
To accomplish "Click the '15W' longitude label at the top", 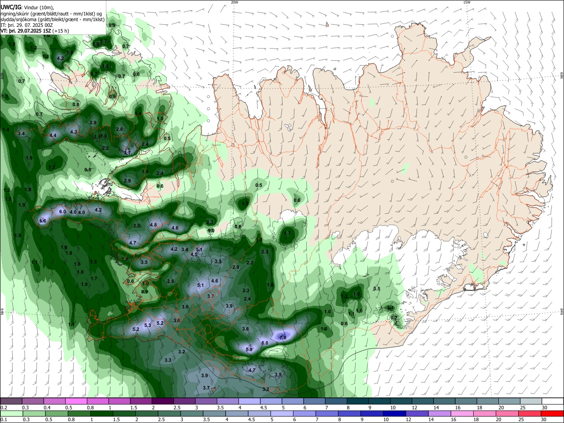I will 467,2.
